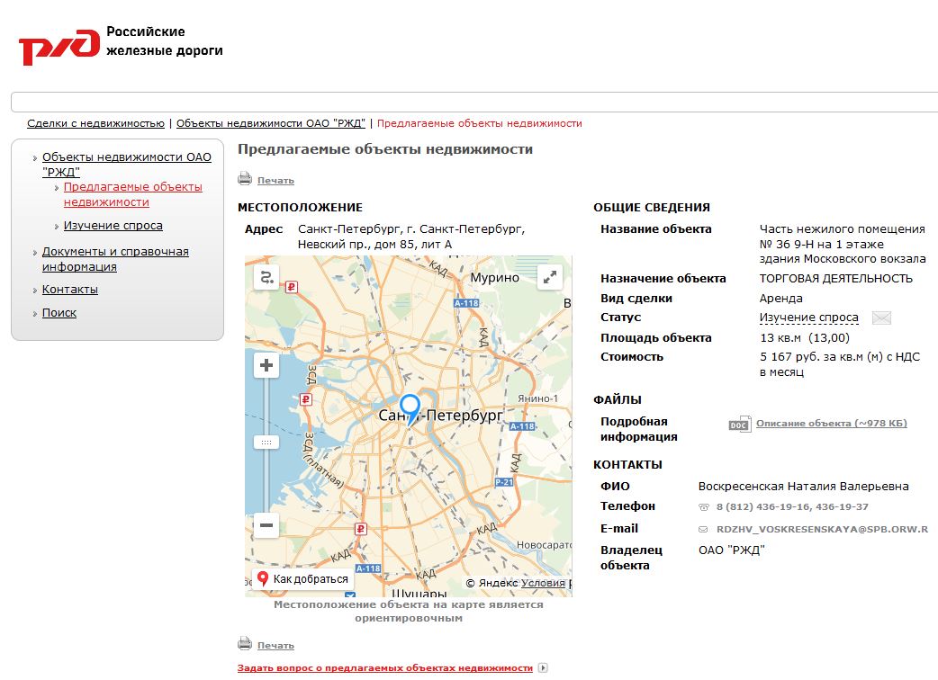The image size is (938, 680).
Task: Click "Задать вопрос о предлагаемых объектах" link
Action: coord(384,668)
